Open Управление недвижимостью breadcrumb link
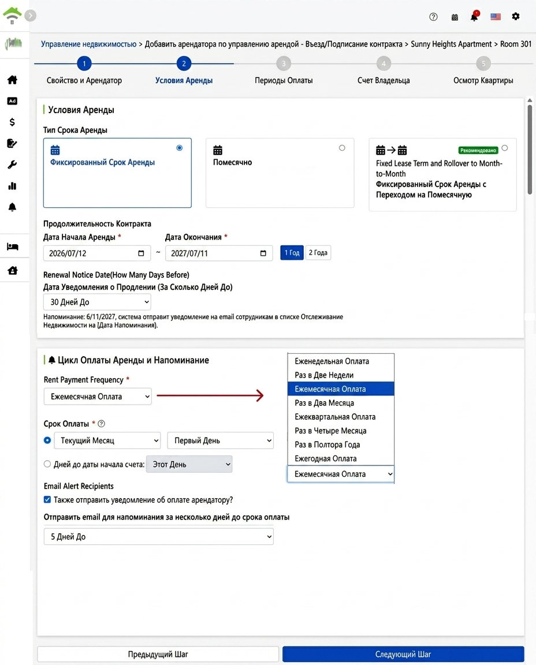The height and width of the screenshot is (665, 536). click(x=89, y=44)
